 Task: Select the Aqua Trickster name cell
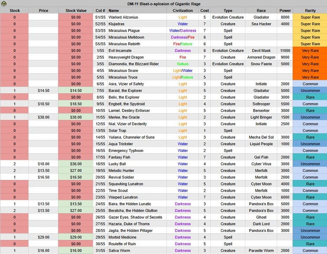click(137, 144)
